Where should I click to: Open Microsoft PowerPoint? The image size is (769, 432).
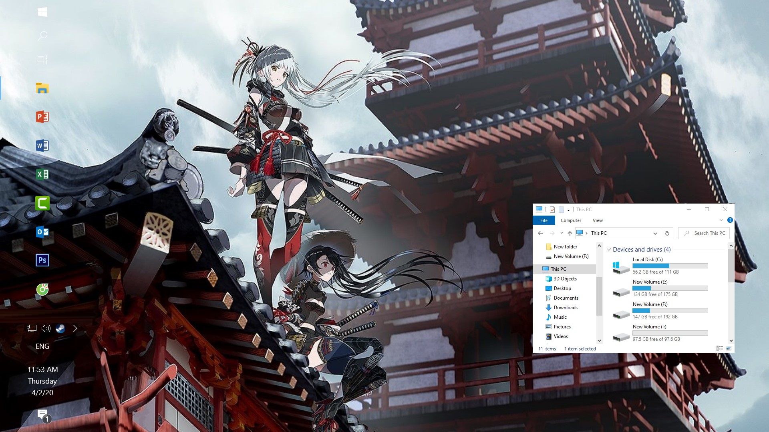(43, 116)
